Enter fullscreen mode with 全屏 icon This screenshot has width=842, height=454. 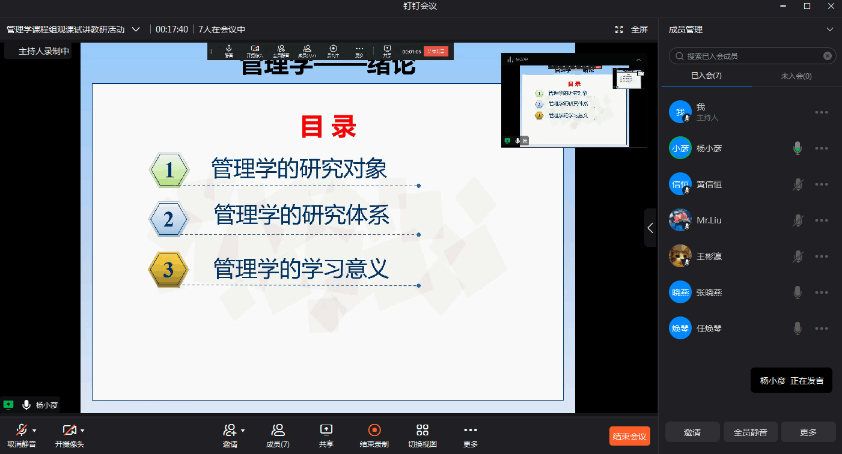click(x=619, y=29)
